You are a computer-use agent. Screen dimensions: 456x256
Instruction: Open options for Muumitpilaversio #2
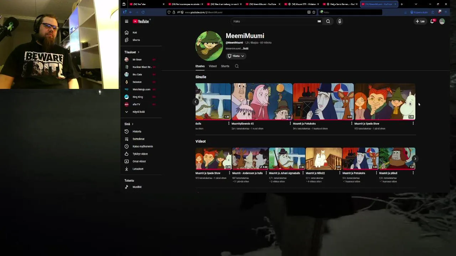click(x=290, y=123)
